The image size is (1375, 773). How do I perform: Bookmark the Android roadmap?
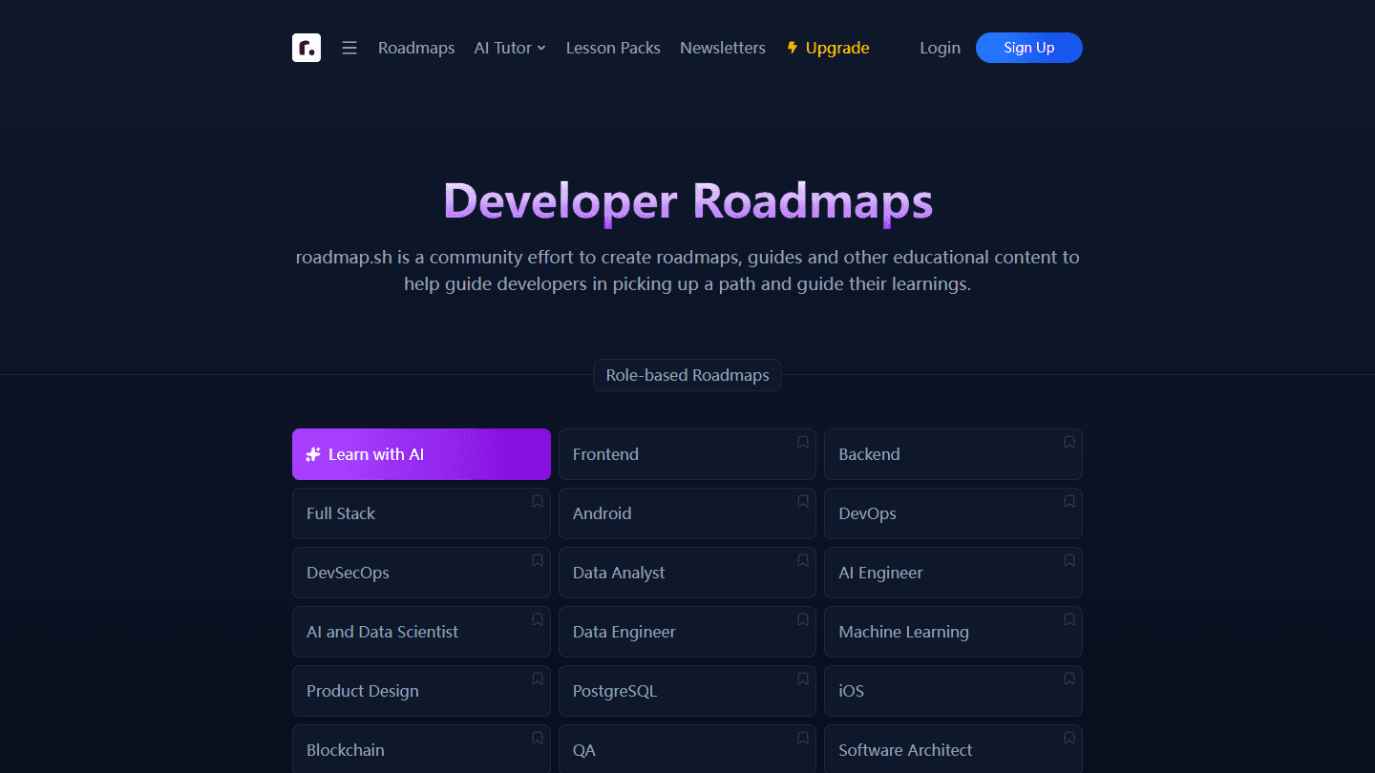(803, 501)
